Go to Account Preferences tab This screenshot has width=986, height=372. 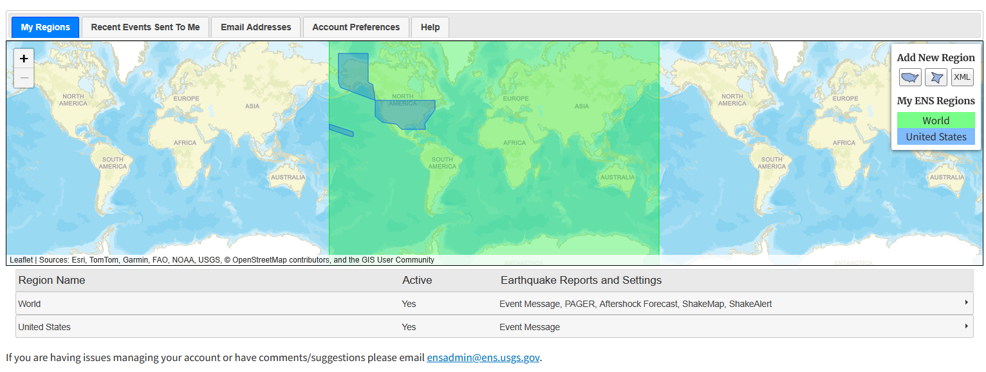tap(356, 27)
